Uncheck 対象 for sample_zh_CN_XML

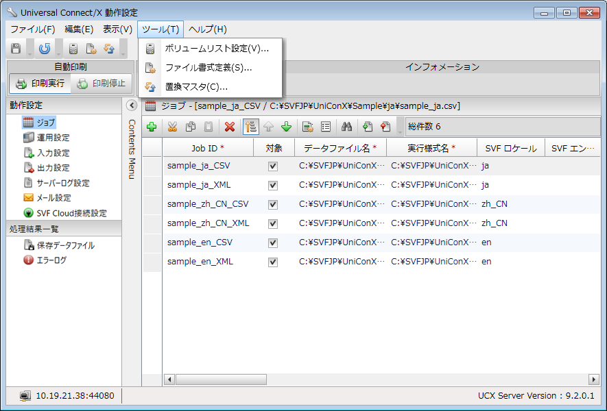[273, 224]
